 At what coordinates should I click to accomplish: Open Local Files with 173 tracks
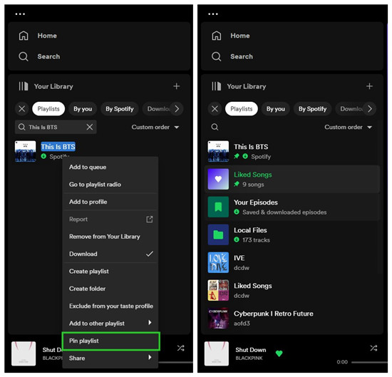[x=292, y=234]
